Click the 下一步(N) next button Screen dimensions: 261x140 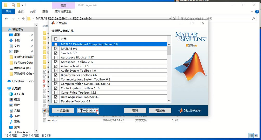(88, 111)
